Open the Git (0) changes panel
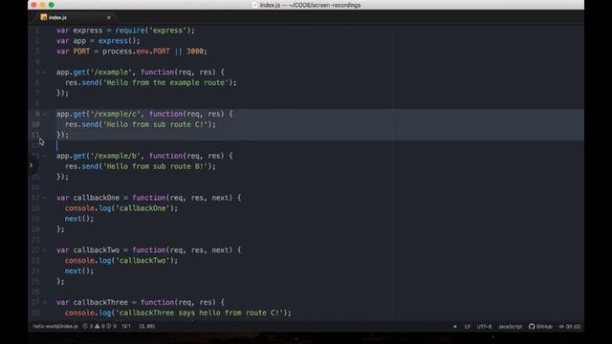Image resolution: width=612 pixels, height=344 pixels. pos(570,327)
